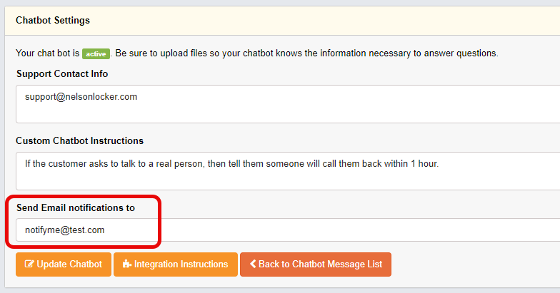Screen dimensions: 560x293
Task: Click the Support Contact Info label
Action: 62,73
